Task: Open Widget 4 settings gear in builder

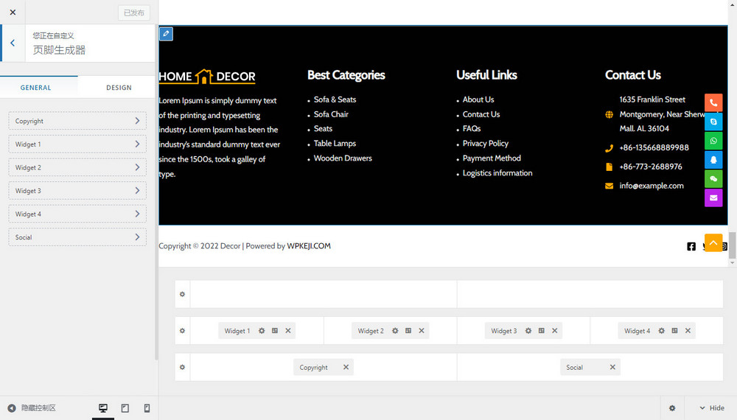Action: point(662,331)
